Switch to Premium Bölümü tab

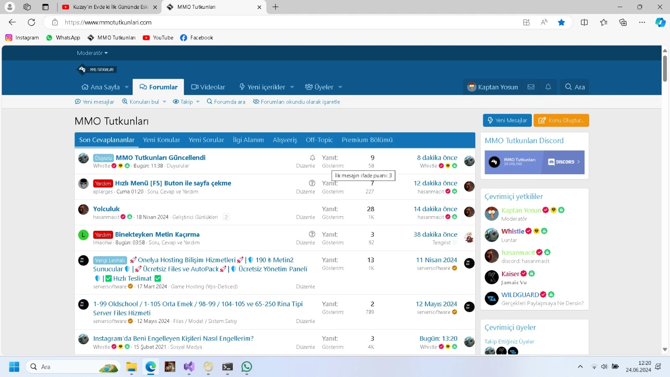point(367,140)
